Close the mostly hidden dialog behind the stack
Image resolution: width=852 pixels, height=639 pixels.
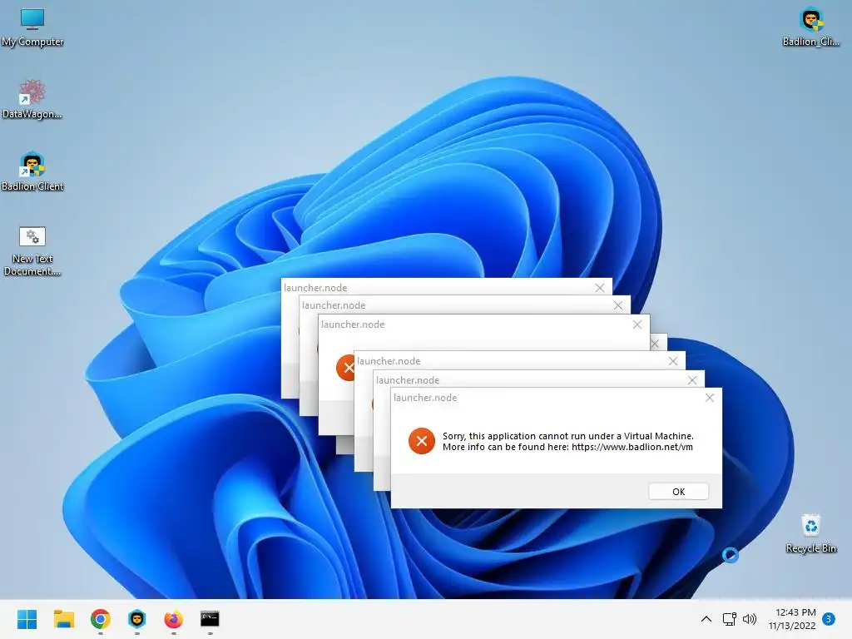[x=656, y=344]
